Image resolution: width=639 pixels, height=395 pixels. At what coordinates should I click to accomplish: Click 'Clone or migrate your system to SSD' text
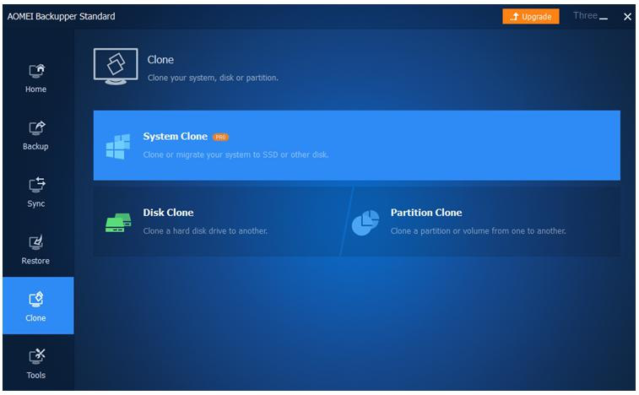click(x=236, y=154)
